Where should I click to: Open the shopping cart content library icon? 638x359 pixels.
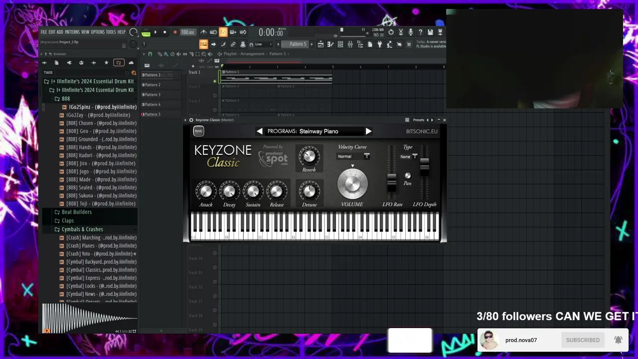tap(409, 44)
